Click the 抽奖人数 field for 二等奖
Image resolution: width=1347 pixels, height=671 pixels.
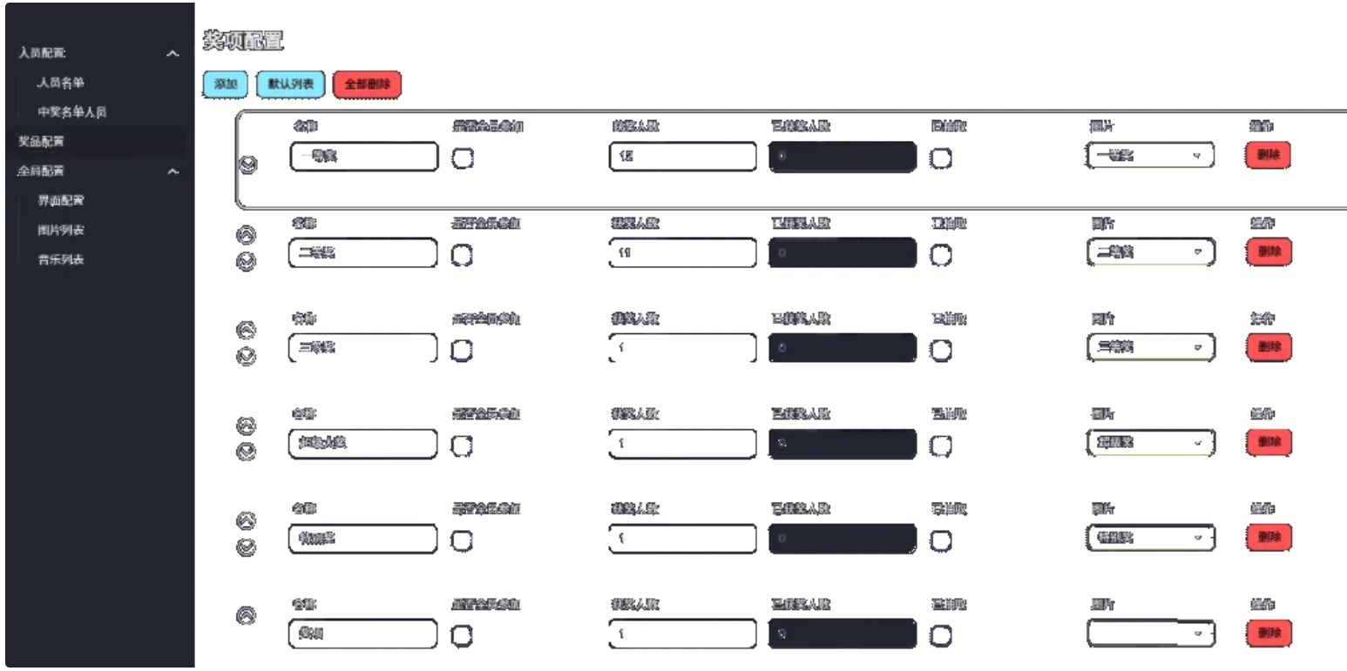point(682,252)
